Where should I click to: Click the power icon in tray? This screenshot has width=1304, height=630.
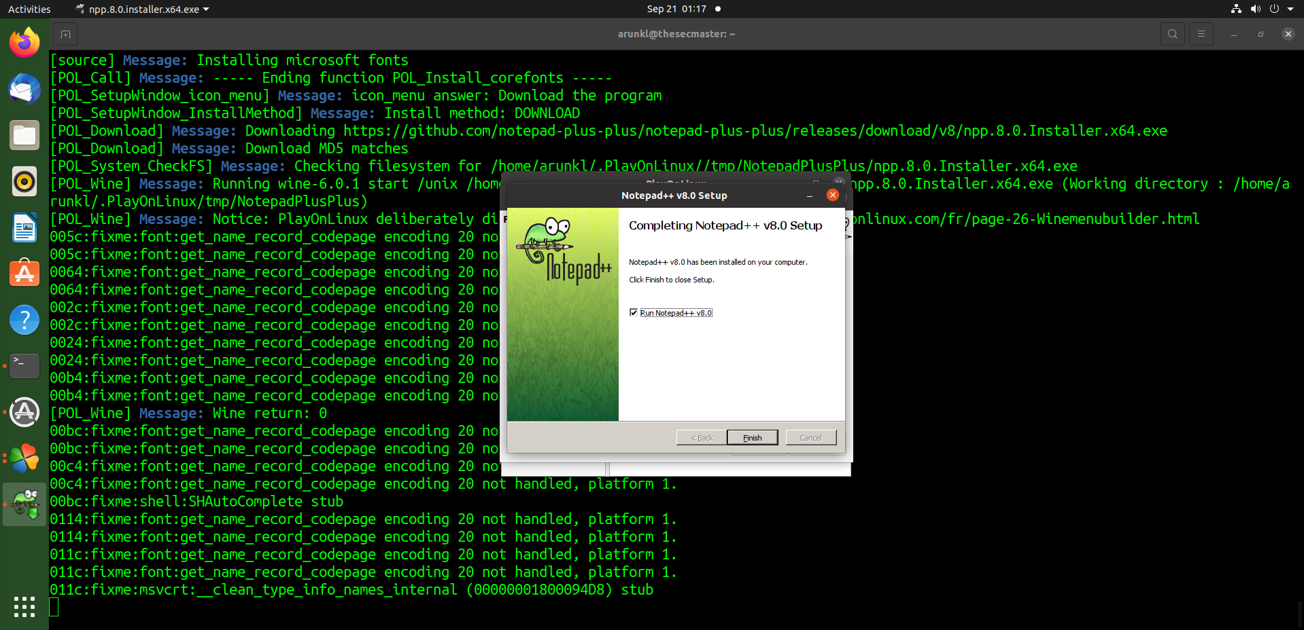[1274, 9]
